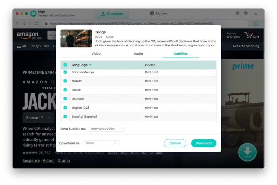Open the hamburger menu icon in title bar
Screen dimensions: 277x185
coord(256,13)
